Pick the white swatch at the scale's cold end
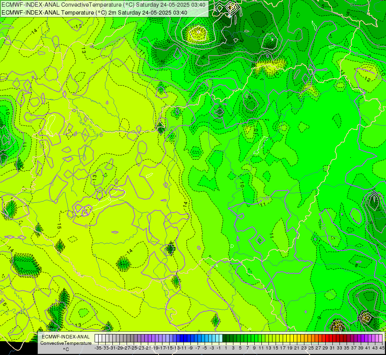 tap(97, 338)
